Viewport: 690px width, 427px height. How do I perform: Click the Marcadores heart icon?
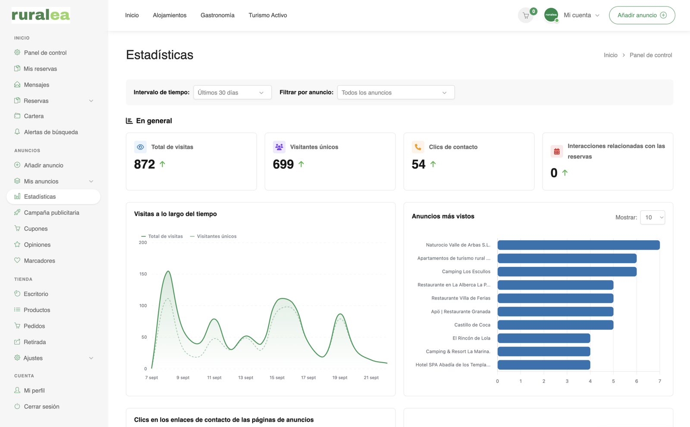17,260
